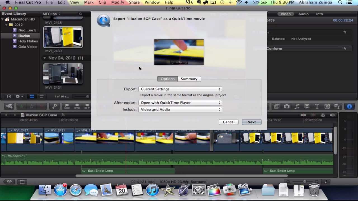Open the Generators browser icon
Image resolution: width=358 pixels, height=201 pixels.
[327, 106]
